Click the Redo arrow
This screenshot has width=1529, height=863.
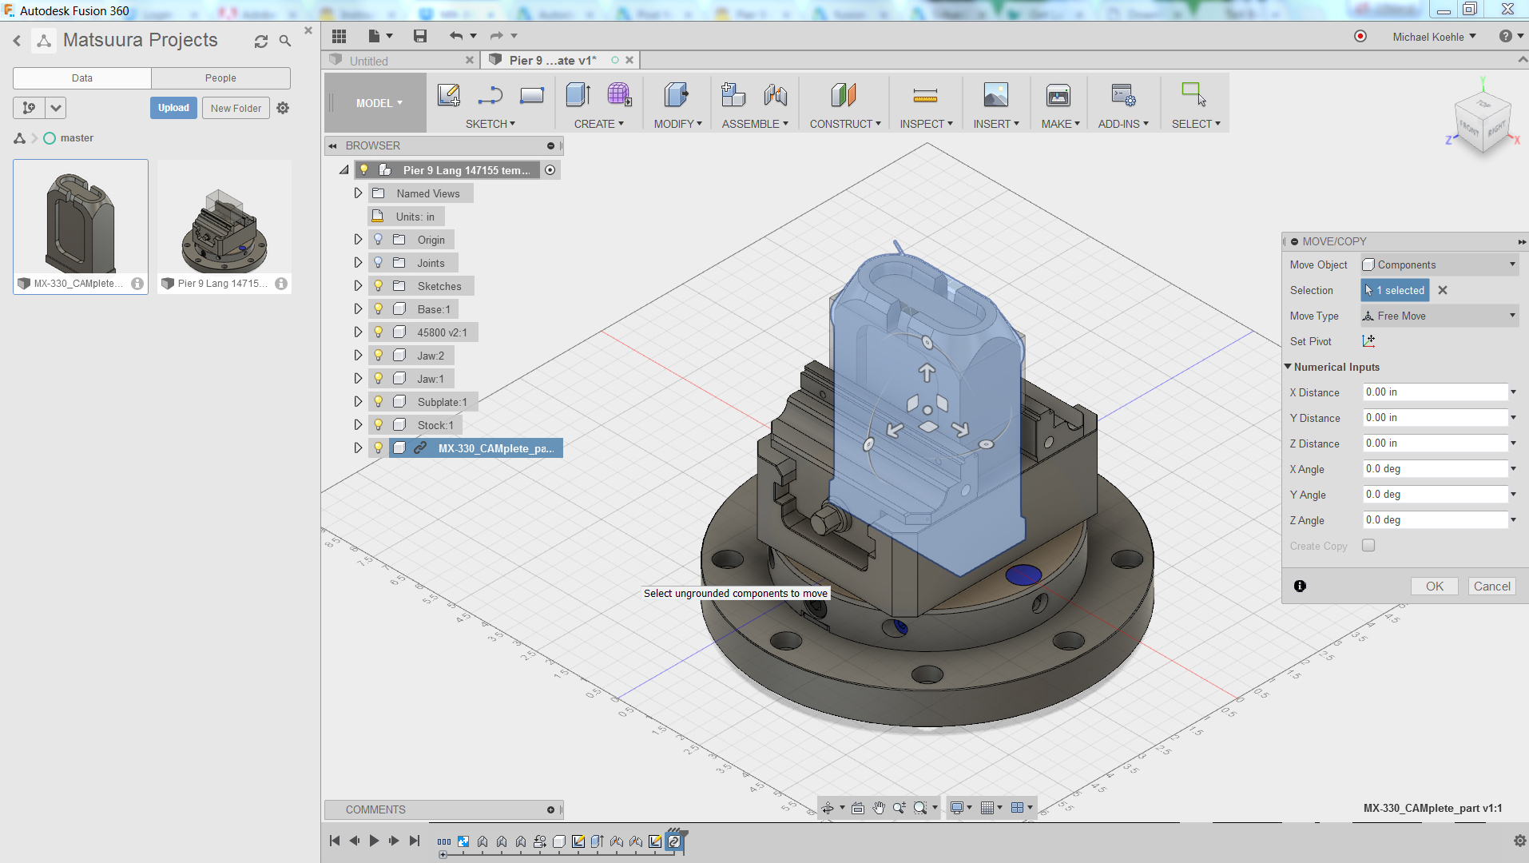point(497,36)
